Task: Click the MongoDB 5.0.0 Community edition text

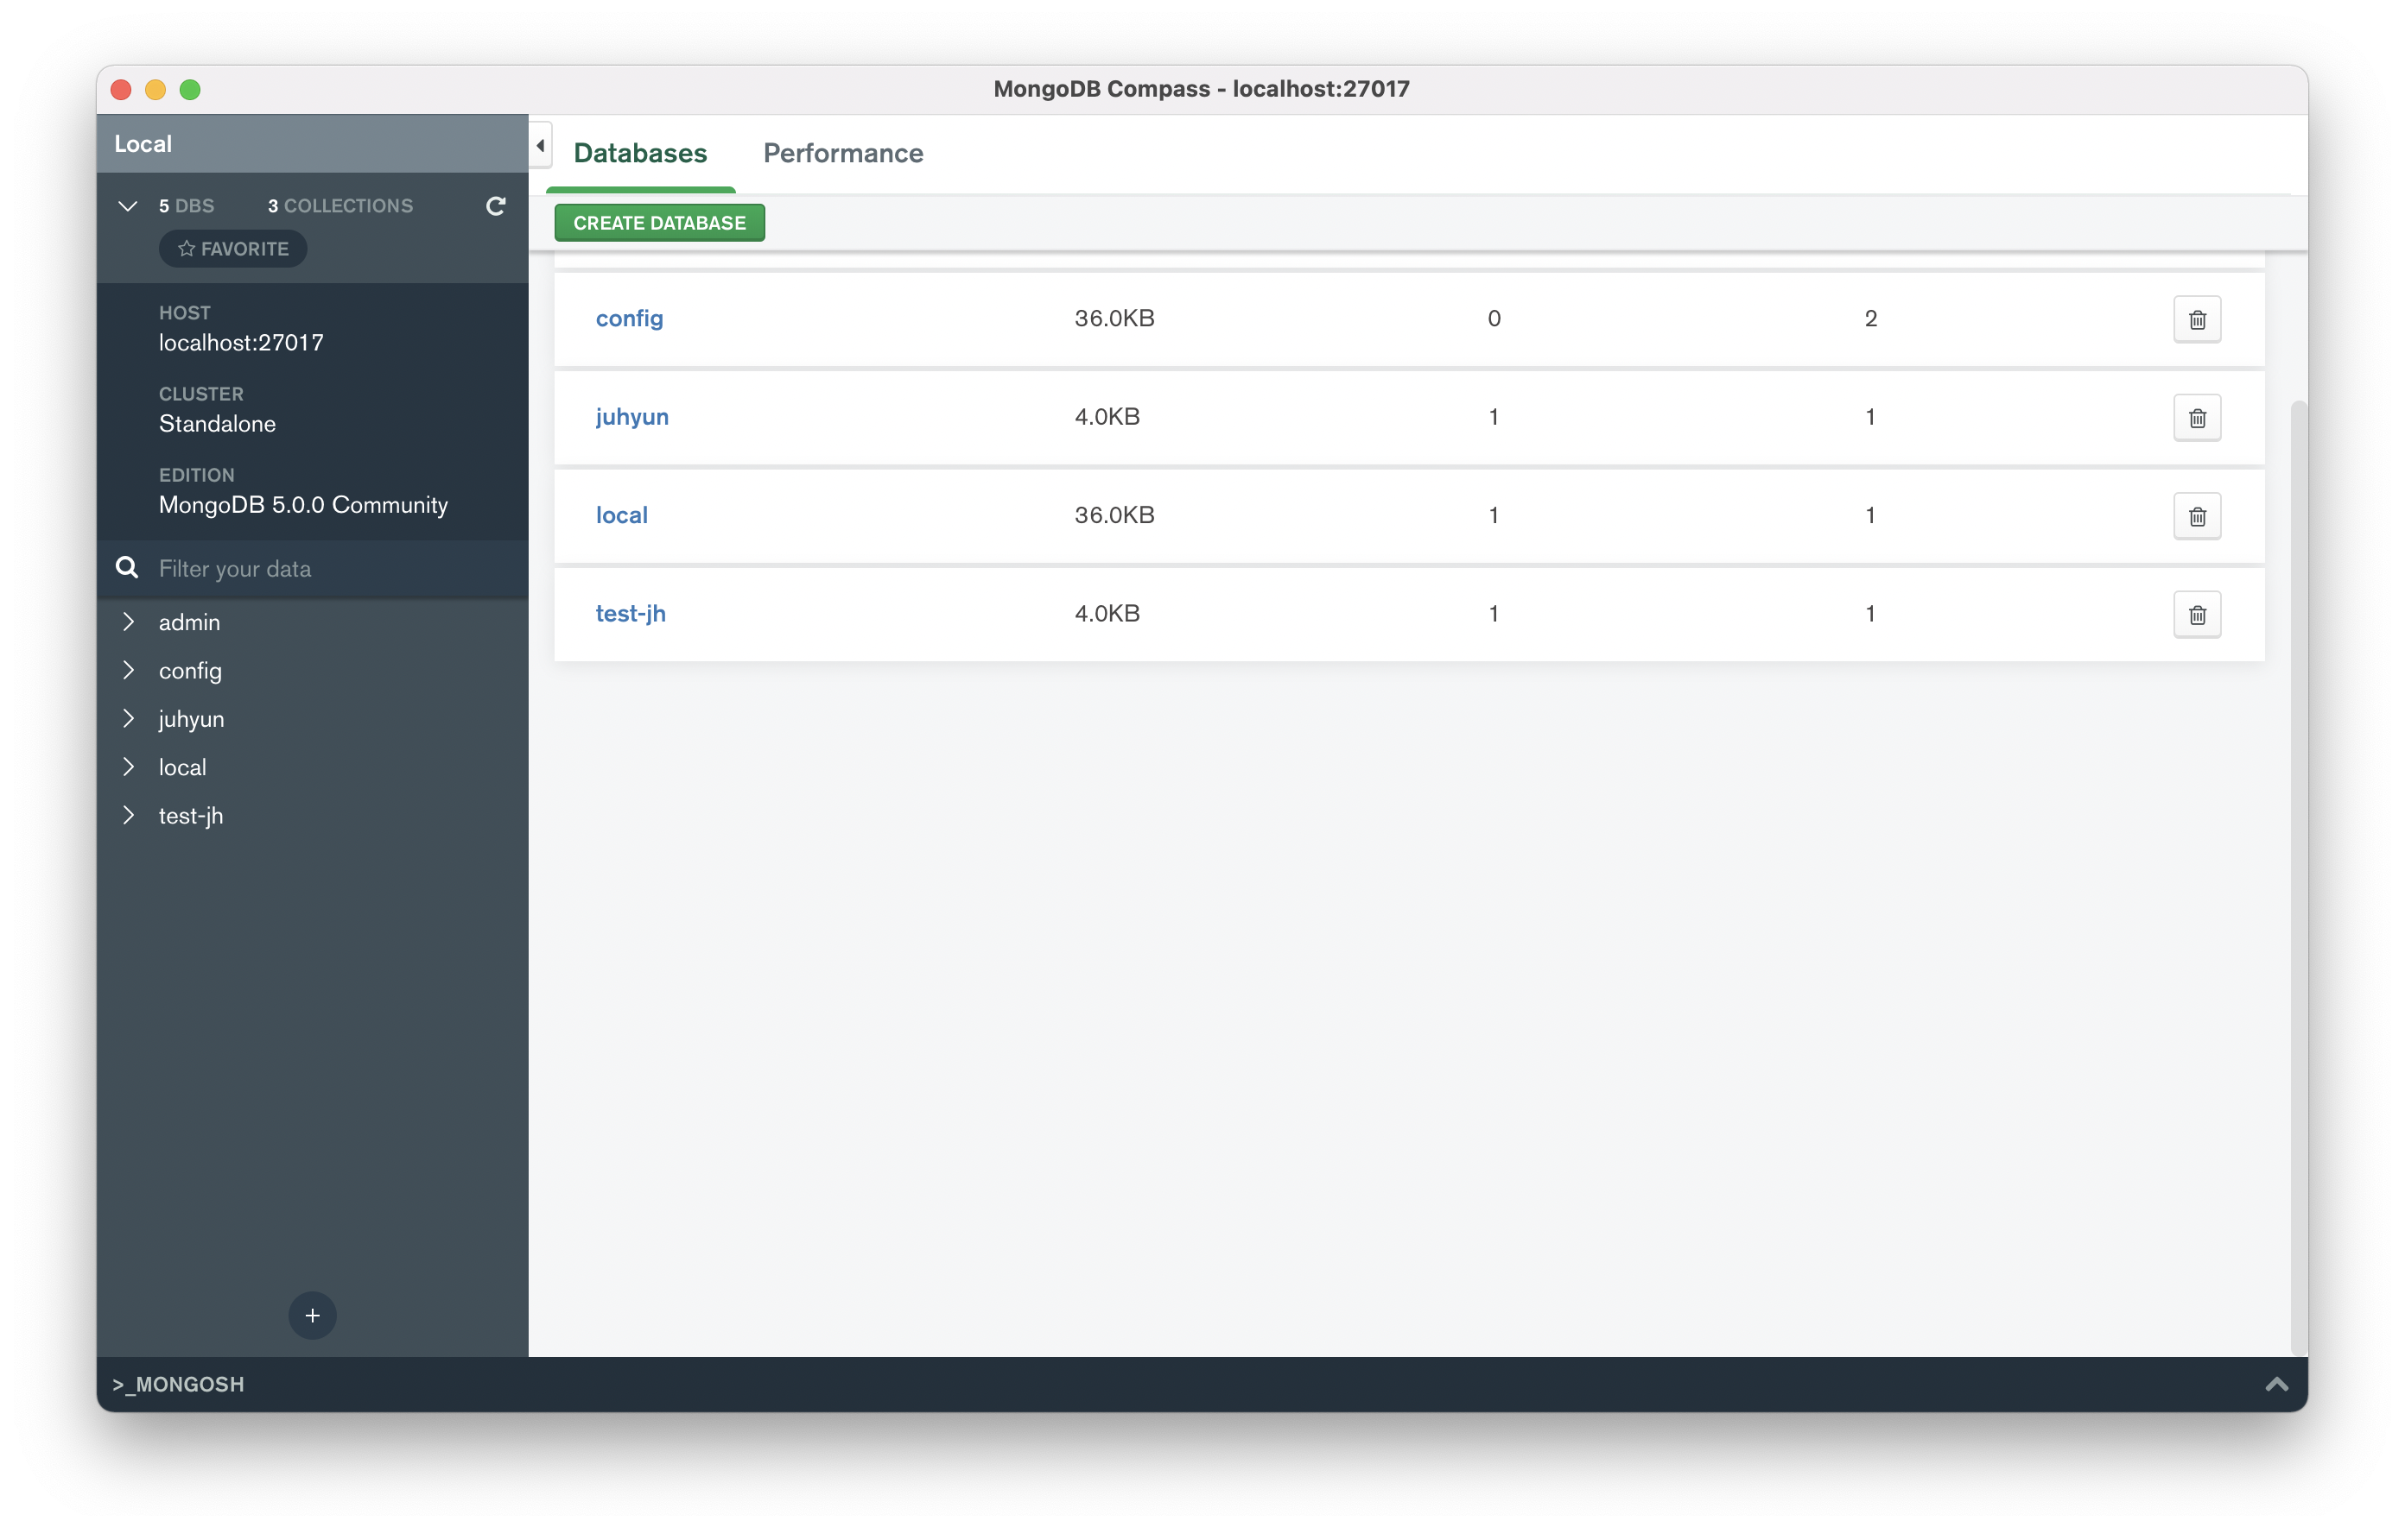Action: coord(303,504)
